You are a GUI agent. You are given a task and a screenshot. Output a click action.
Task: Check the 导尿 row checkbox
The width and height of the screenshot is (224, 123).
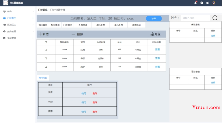coord(46,58)
